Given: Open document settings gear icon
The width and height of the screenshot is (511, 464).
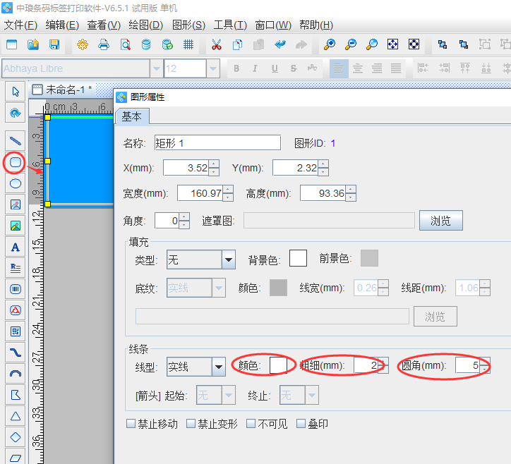Looking at the screenshot, I should 83,44.
